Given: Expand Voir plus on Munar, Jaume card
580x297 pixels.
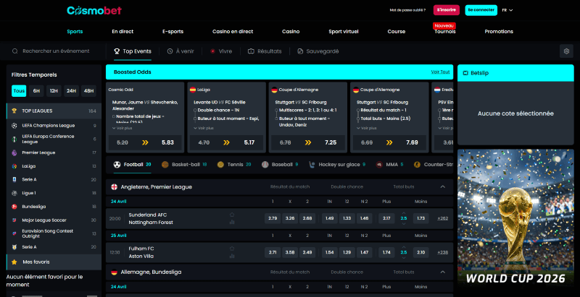Looking at the screenshot, I should (122, 128).
